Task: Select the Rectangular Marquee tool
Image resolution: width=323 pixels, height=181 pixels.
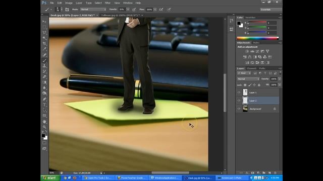Action: (x=44, y=27)
